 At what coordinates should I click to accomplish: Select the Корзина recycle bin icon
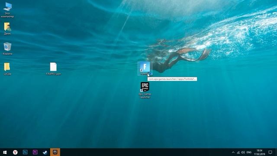coord(7,49)
